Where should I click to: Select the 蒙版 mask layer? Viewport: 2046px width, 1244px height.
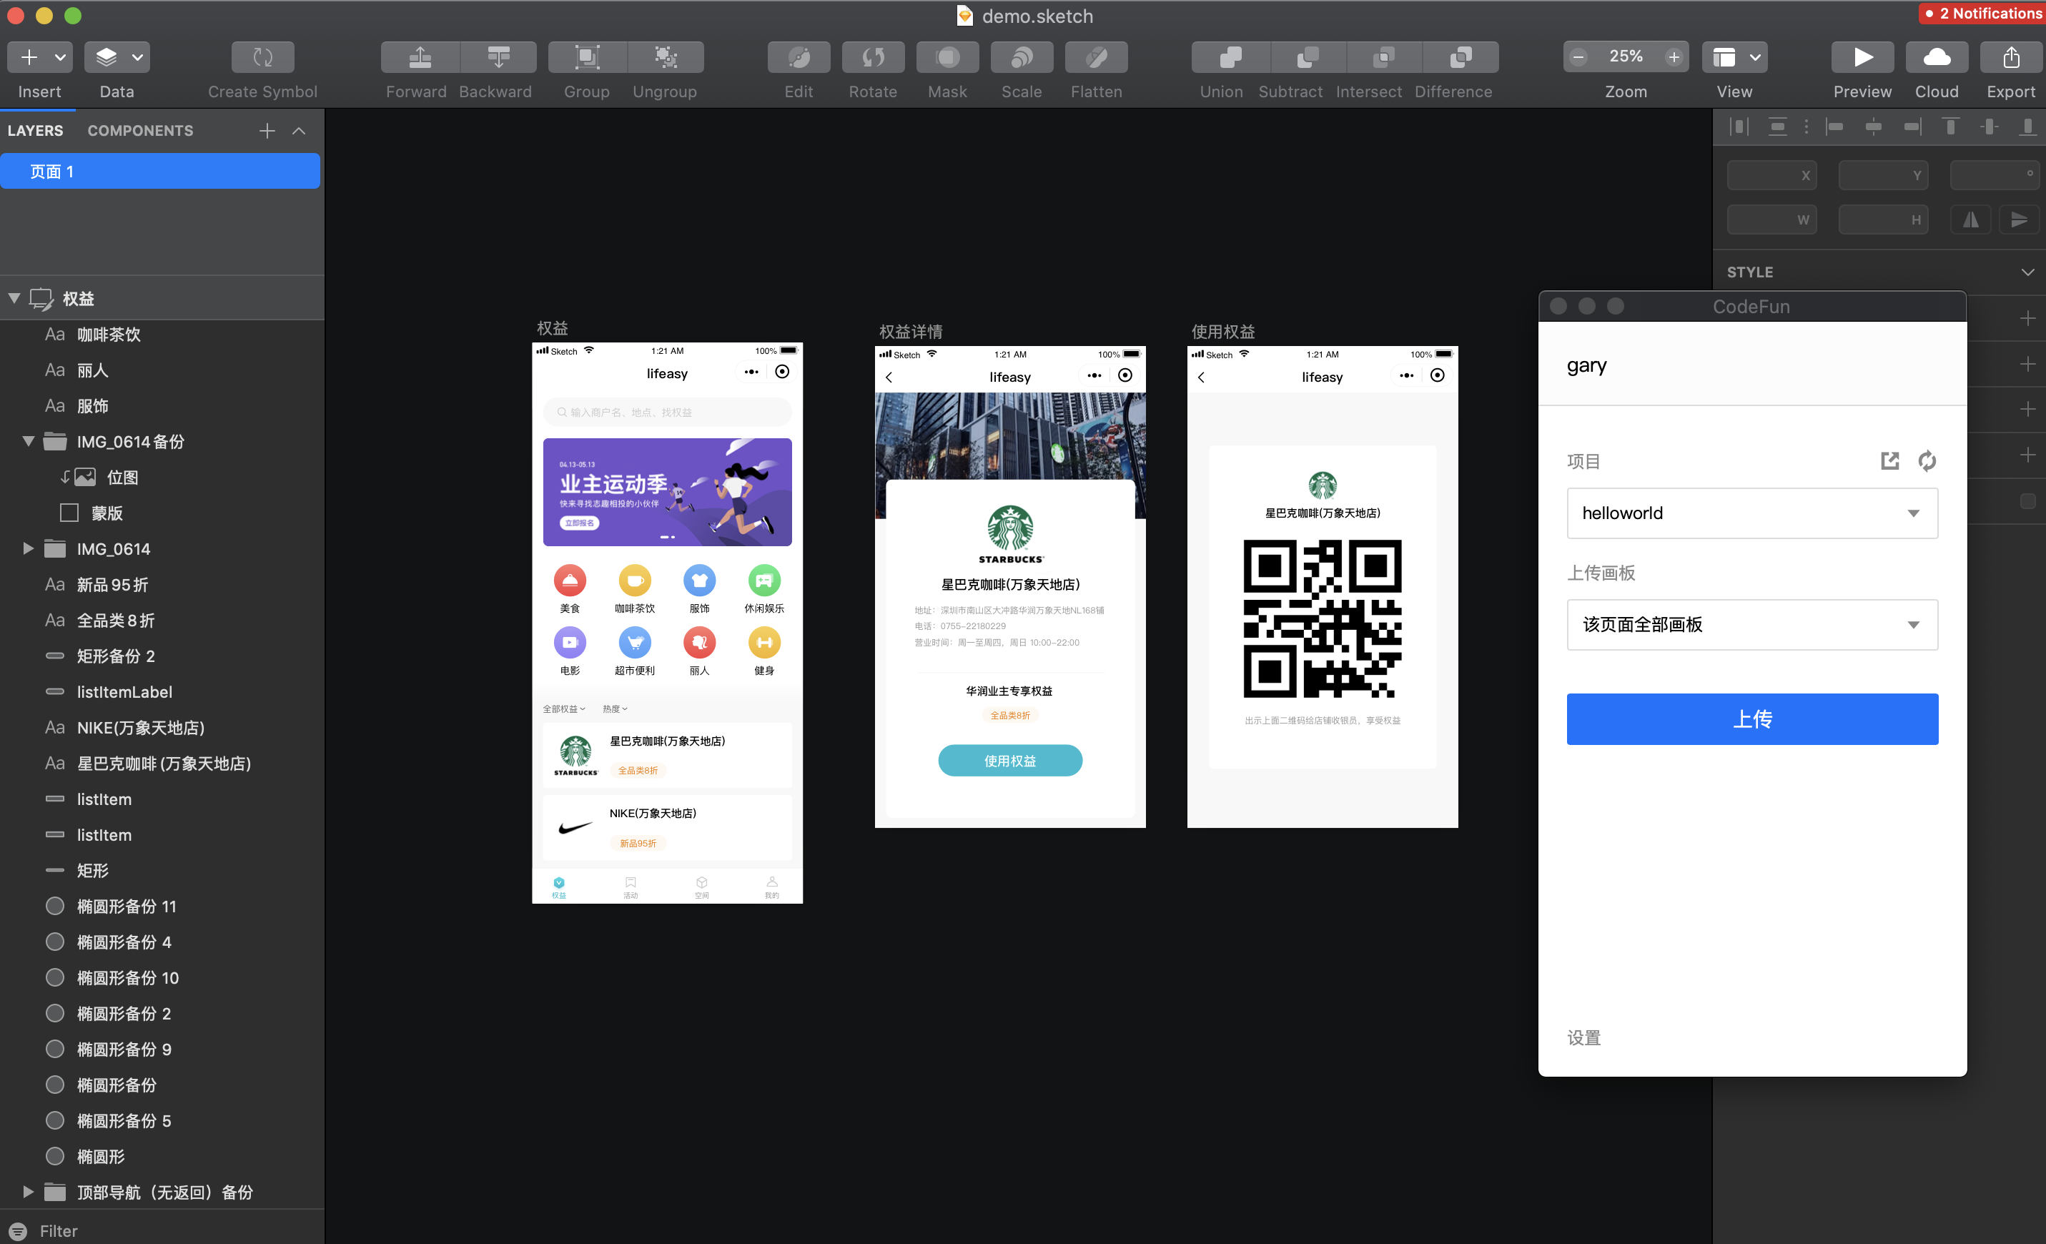[x=107, y=513]
